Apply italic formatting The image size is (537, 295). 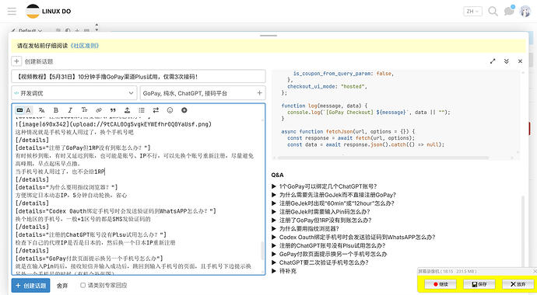click(70, 110)
